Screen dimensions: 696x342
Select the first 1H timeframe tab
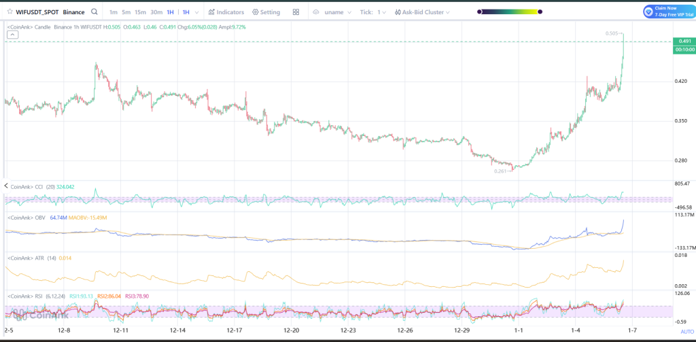(x=170, y=12)
